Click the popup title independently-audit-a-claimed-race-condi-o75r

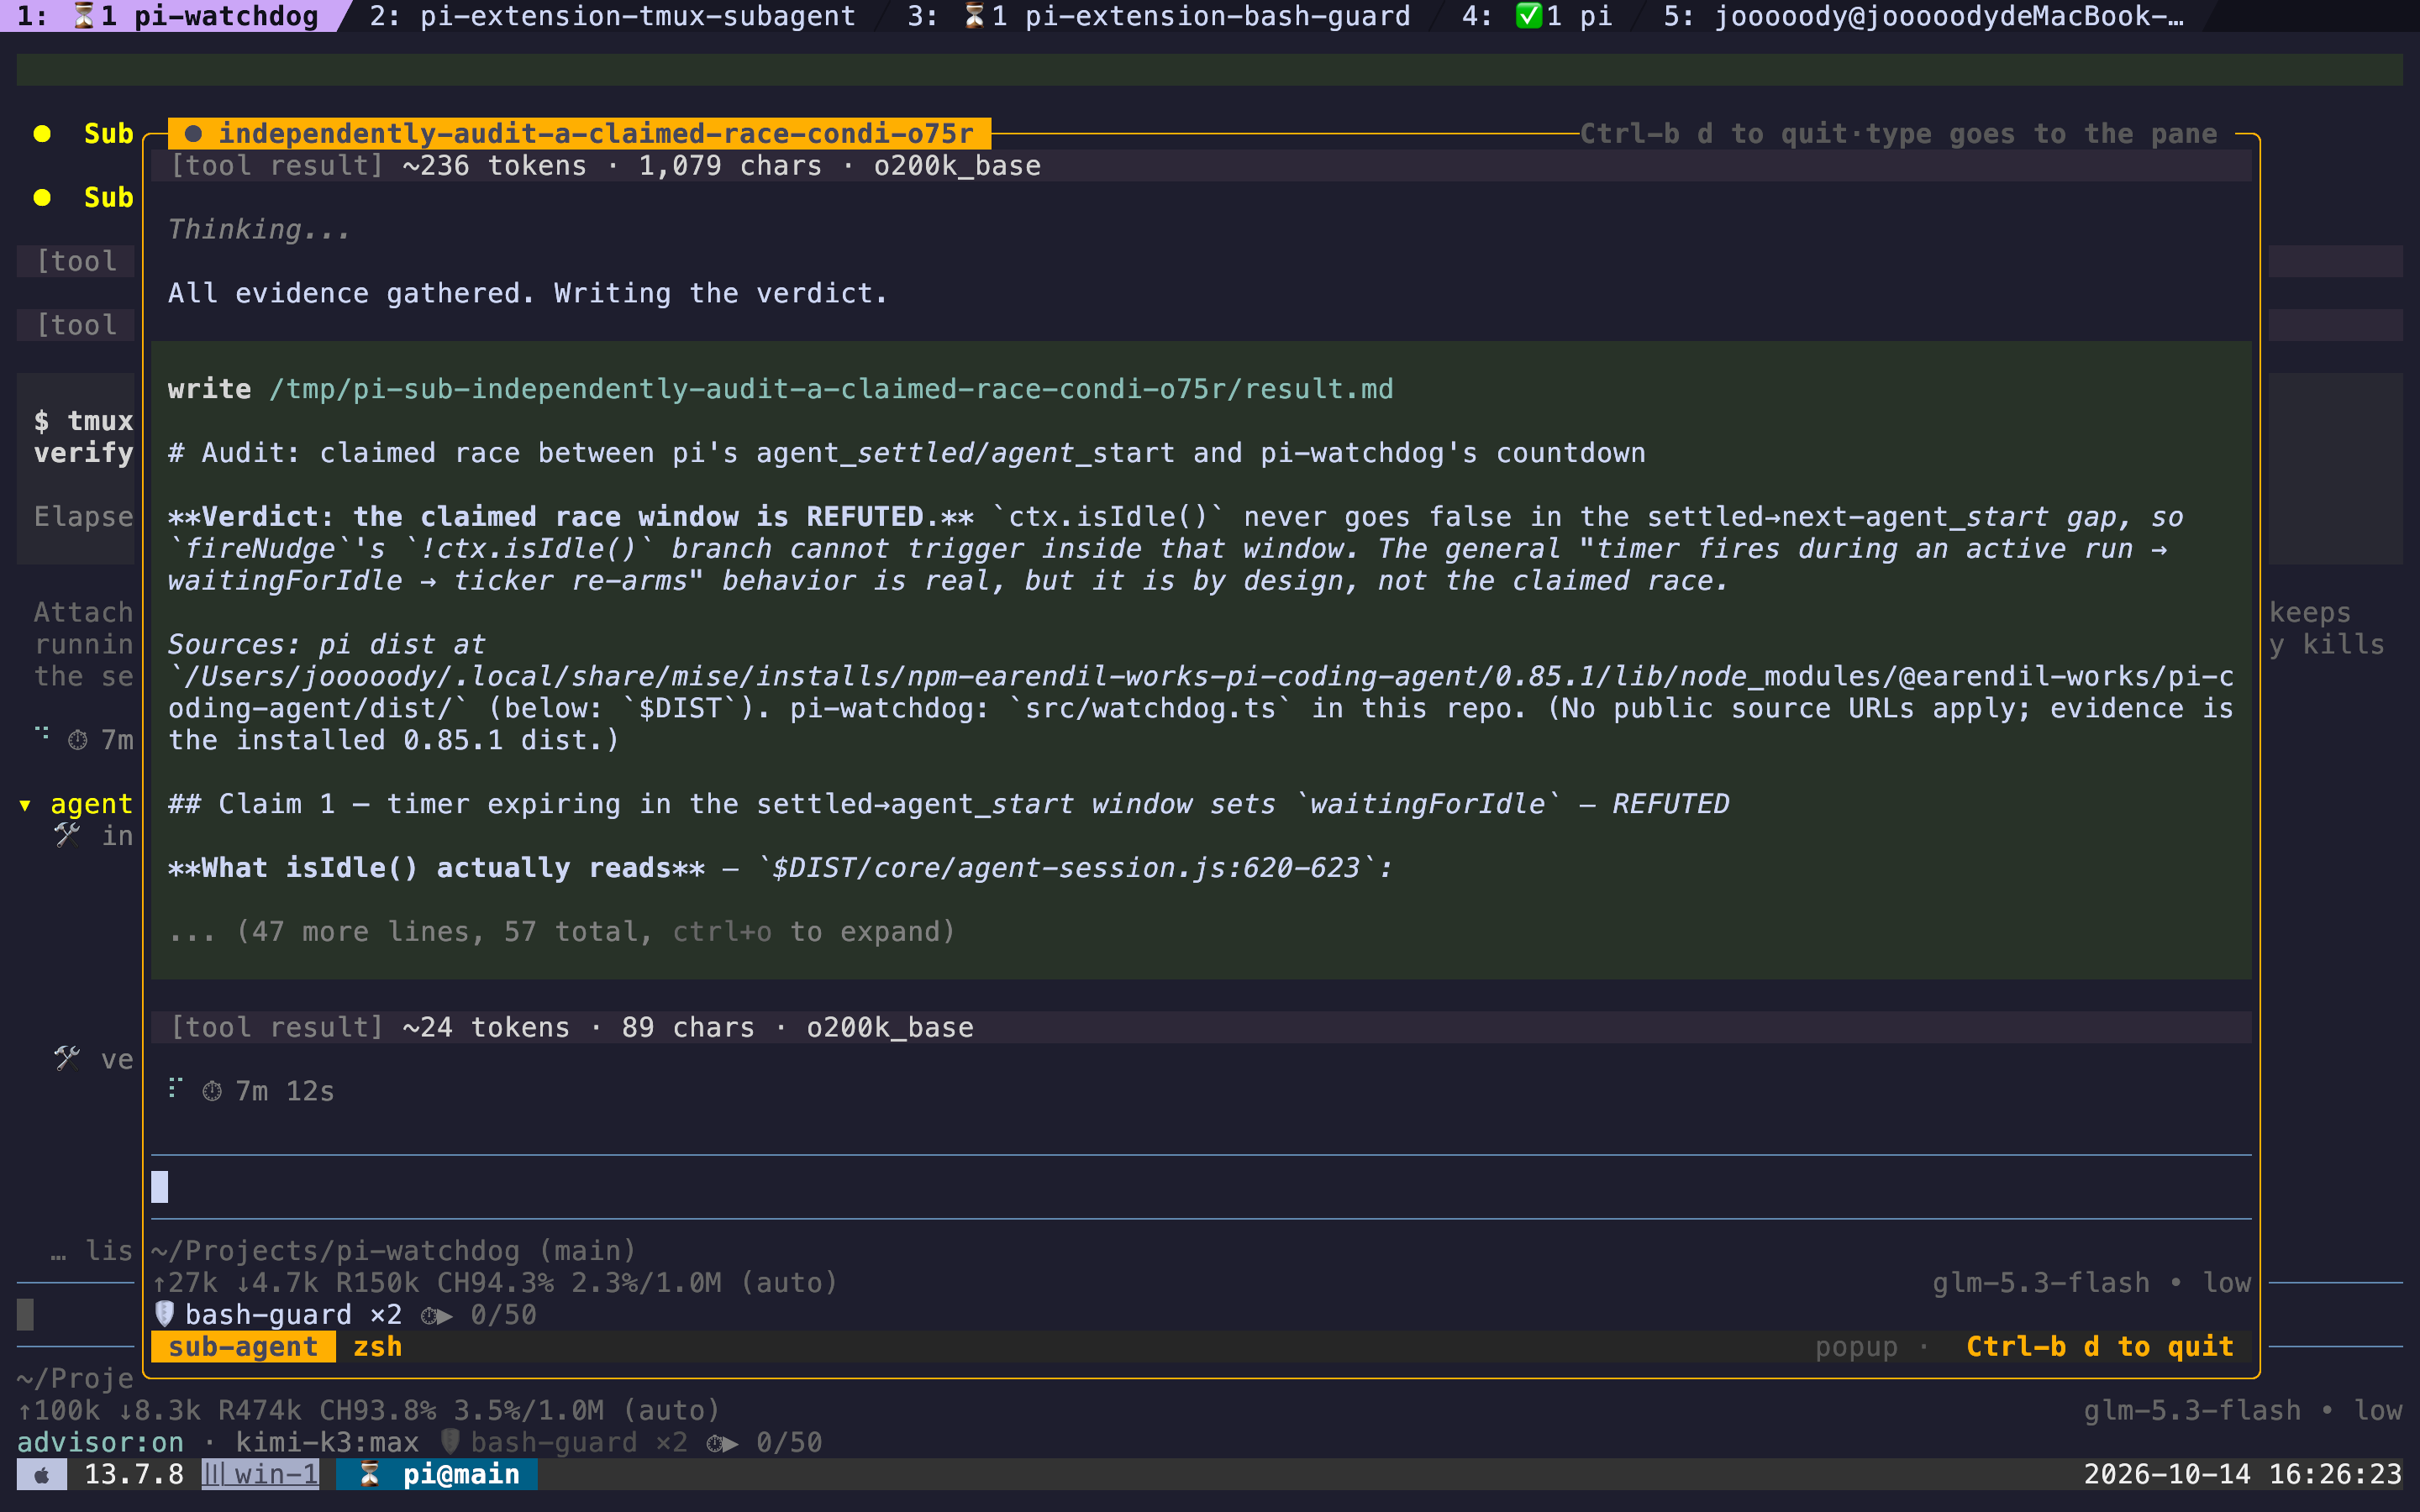[x=596, y=134]
